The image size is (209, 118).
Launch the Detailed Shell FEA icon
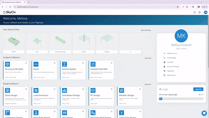click(93, 64)
